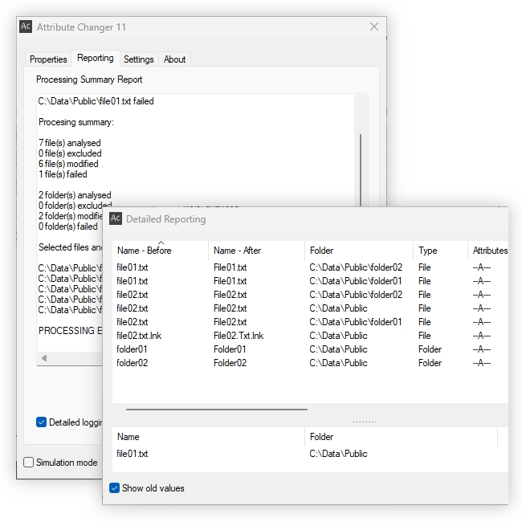Click the '0 file(s) excluded' line
Screen dimensions: 522x522
pyautogui.click(x=70, y=153)
